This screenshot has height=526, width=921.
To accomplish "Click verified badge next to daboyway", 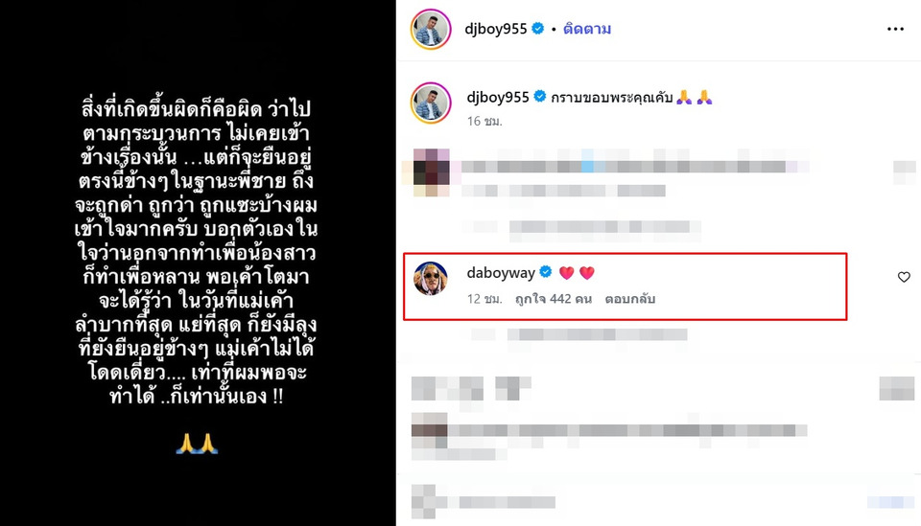I will (546, 272).
